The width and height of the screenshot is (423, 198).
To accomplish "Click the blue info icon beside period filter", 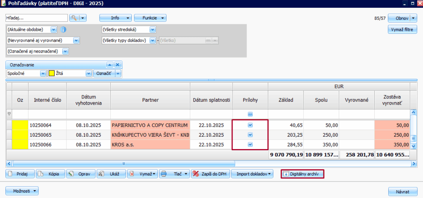I will [x=63, y=30].
